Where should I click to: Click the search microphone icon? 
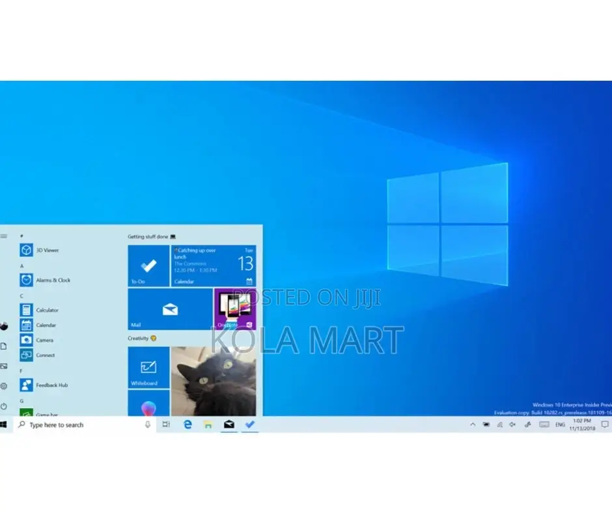[x=148, y=424]
